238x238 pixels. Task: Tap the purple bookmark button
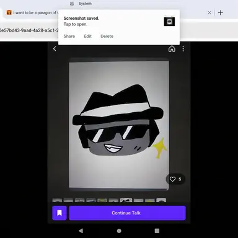(59, 213)
